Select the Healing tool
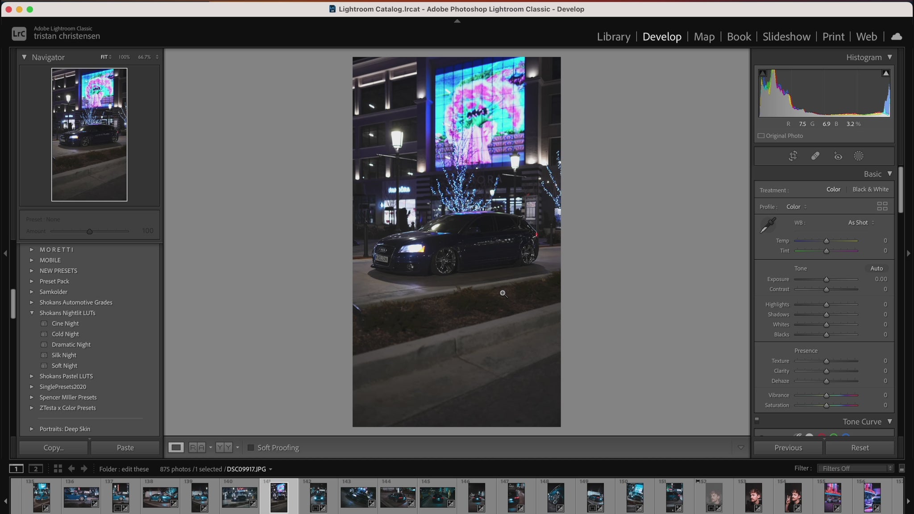This screenshot has height=514, width=914. [x=815, y=156]
